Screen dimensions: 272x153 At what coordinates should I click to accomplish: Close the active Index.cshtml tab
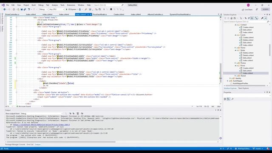coord(91,14)
